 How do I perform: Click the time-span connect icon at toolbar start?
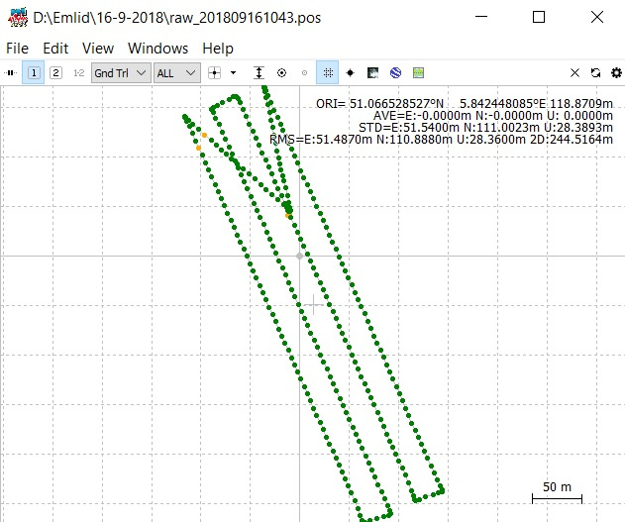(x=10, y=73)
